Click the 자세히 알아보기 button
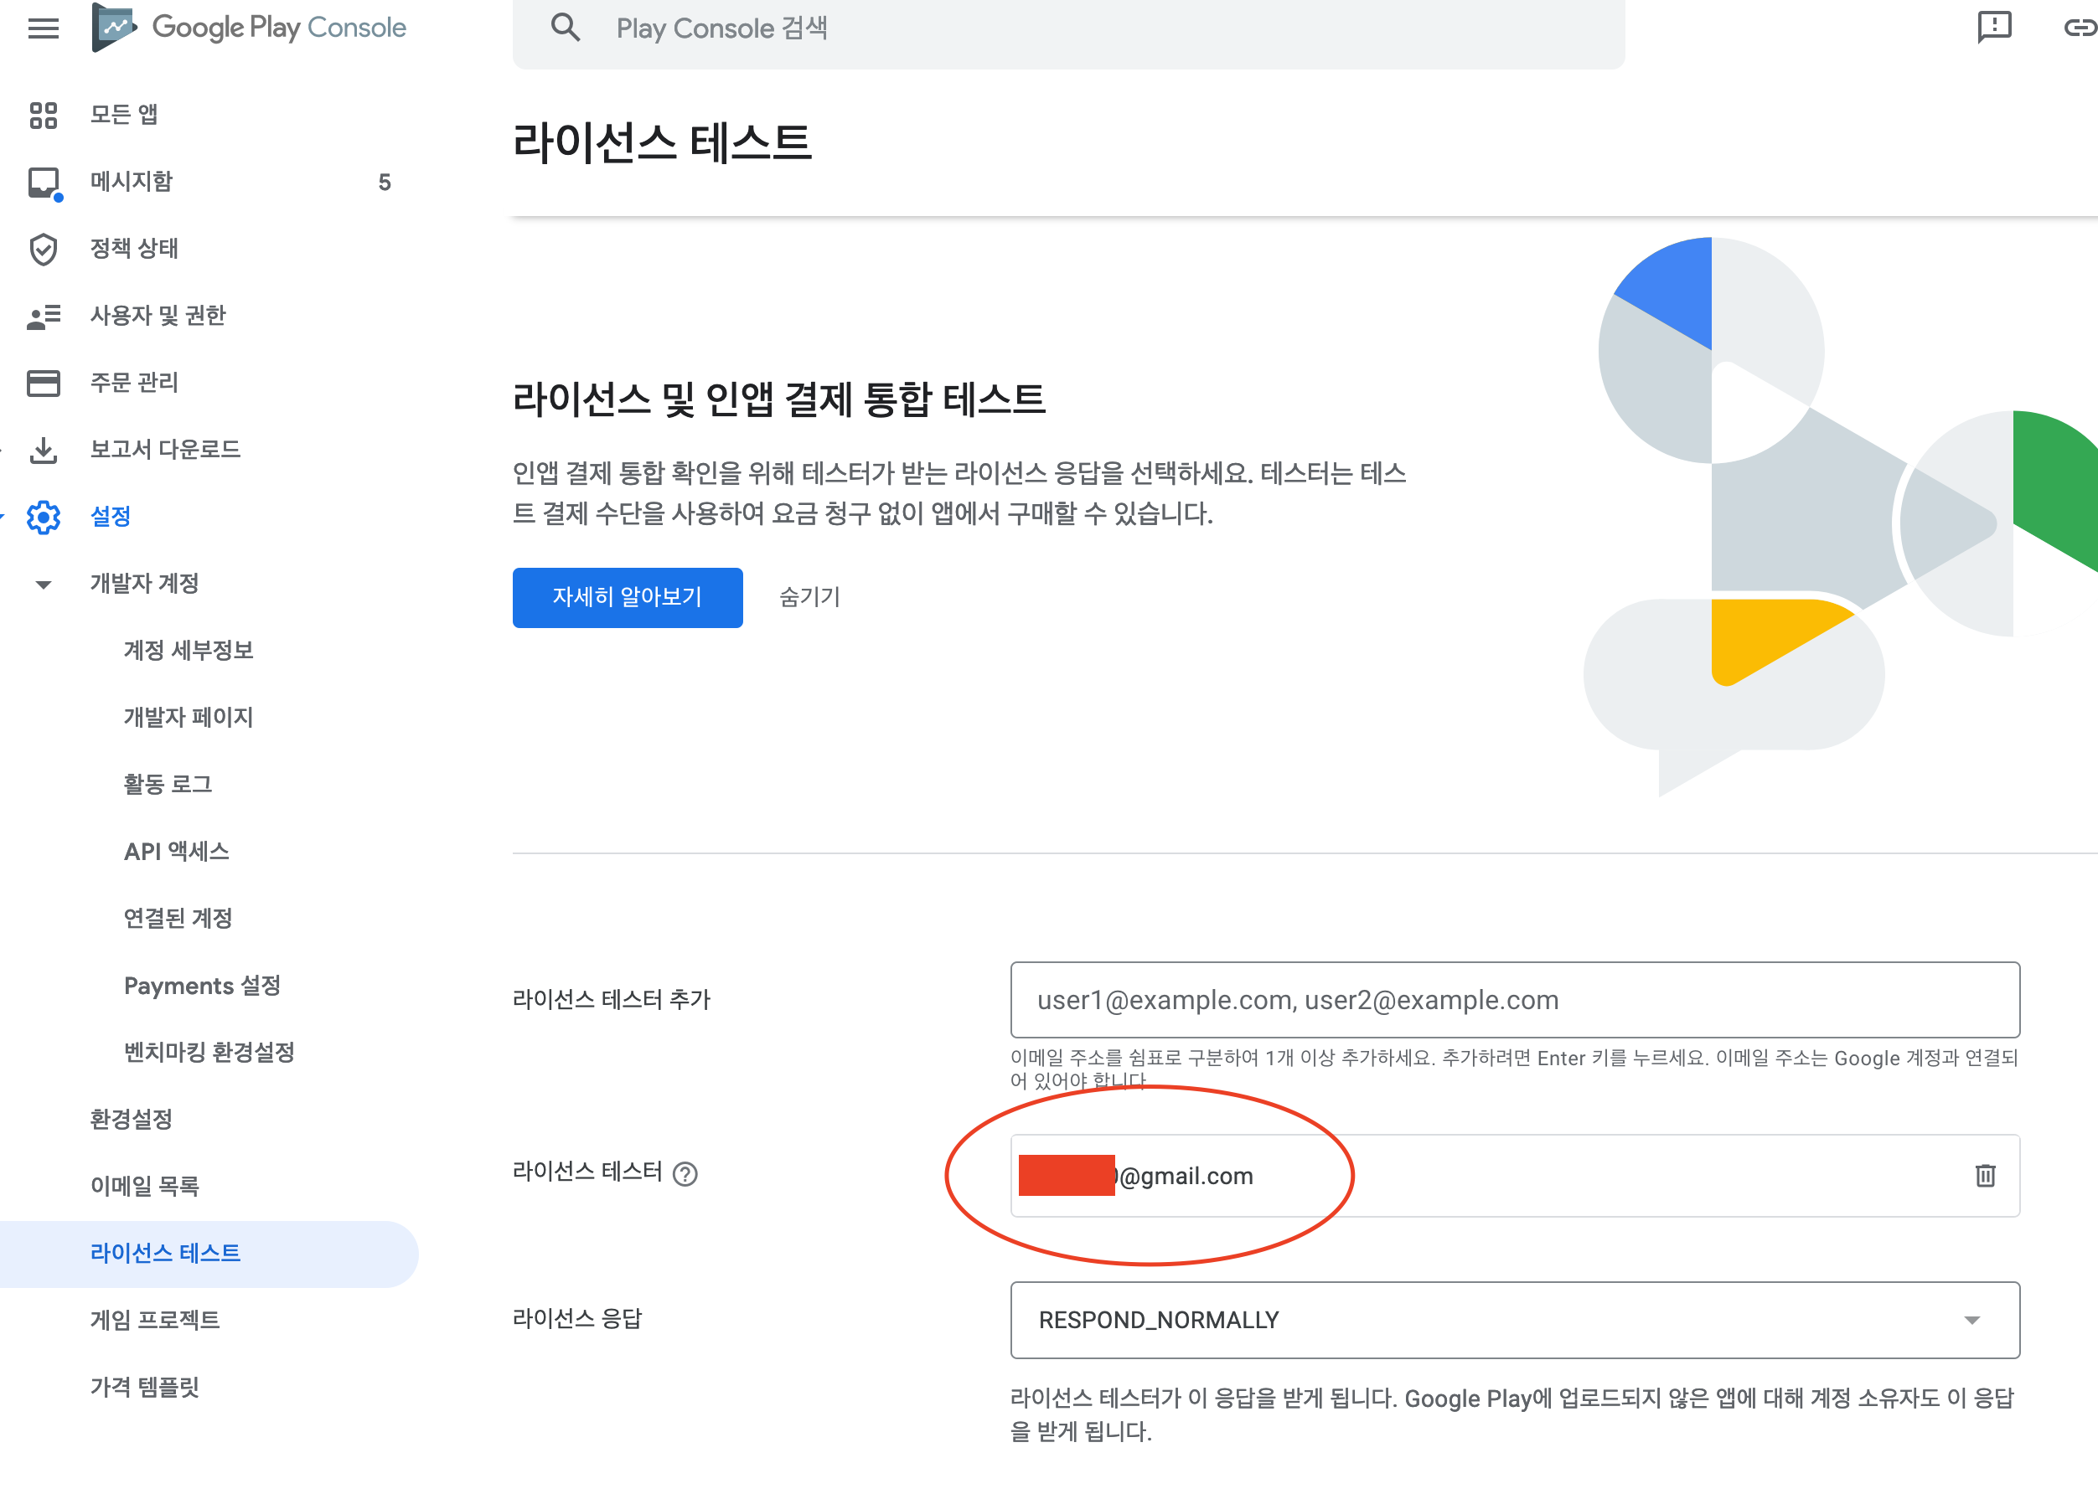The height and width of the screenshot is (1494, 2098). pyautogui.click(x=627, y=597)
